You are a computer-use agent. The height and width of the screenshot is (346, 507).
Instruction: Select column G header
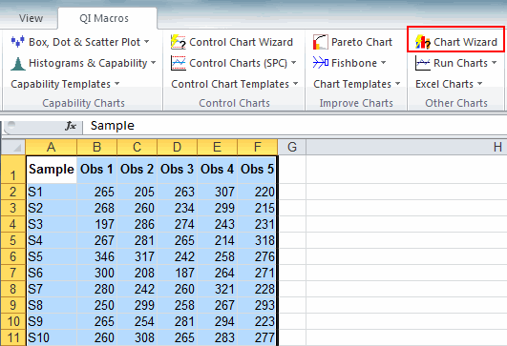(292, 147)
